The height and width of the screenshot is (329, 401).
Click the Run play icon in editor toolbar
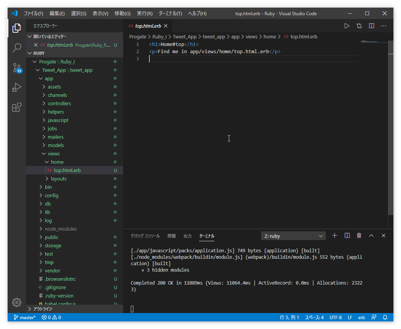(347, 26)
